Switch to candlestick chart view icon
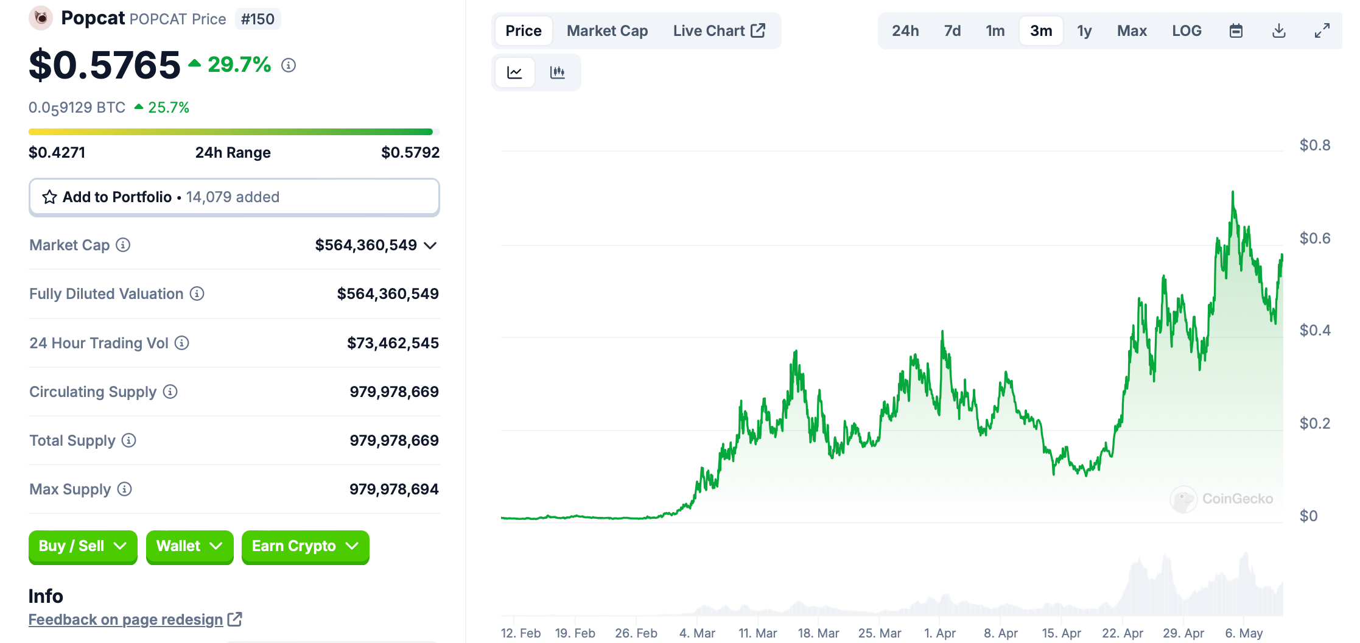The width and height of the screenshot is (1360, 643). (x=557, y=72)
